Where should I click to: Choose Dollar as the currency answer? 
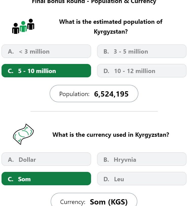pyautogui.click(x=46, y=159)
